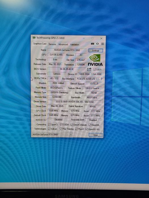Click the Pixel Fillrate 85.3 GPixel/s value
The image size is (149, 198).
pos(56,88)
